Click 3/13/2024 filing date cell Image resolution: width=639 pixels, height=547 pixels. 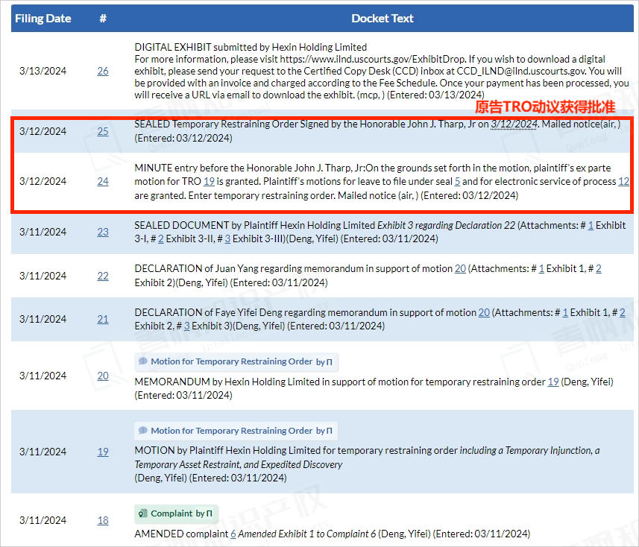(43, 72)
